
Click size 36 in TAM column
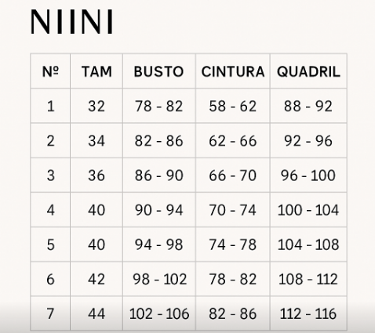point(96,176)
